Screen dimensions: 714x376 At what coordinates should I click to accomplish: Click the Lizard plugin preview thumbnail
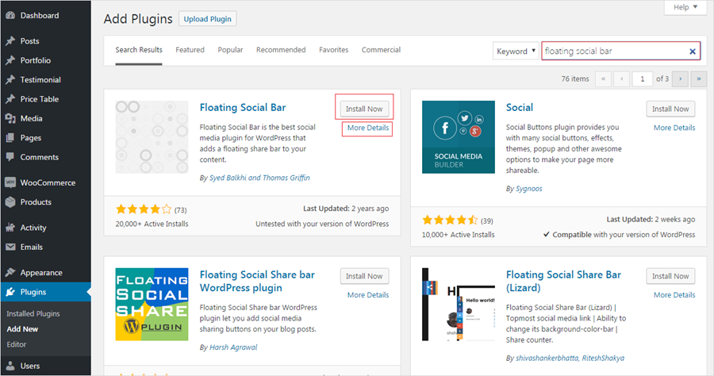tap(458, 304)
